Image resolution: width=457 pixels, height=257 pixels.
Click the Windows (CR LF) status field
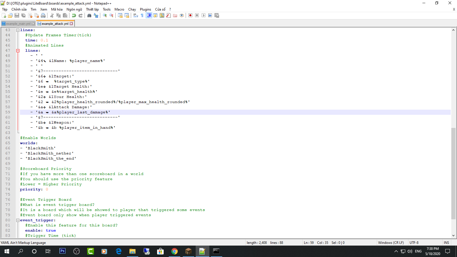click(x=391, y=243)
